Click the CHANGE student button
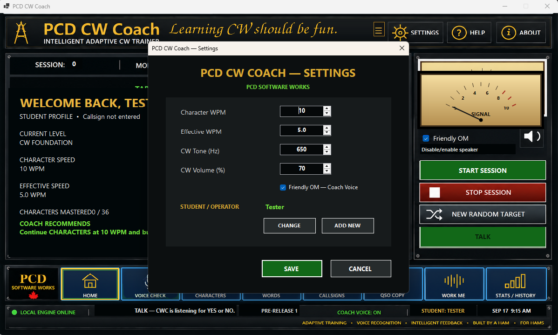558x335 pixels. pyautogui.click(x=289, y=226)
